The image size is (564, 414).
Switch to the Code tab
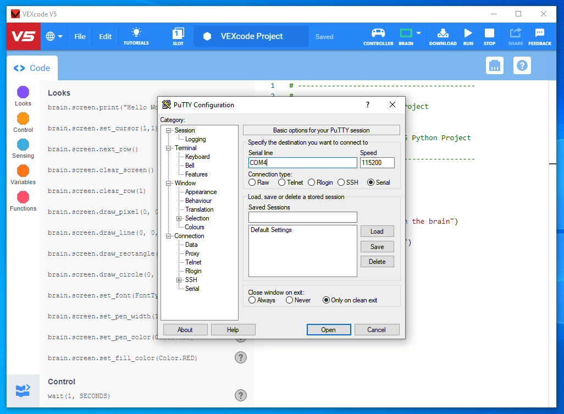pyautogui.click(x=32, y=68)
